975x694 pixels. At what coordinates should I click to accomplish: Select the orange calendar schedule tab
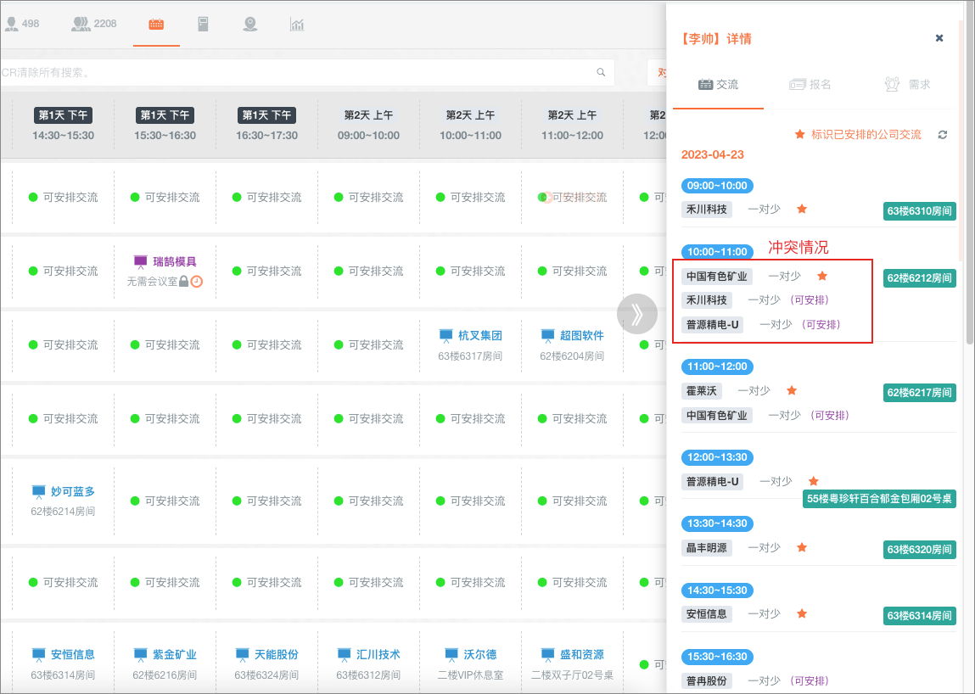156,25
